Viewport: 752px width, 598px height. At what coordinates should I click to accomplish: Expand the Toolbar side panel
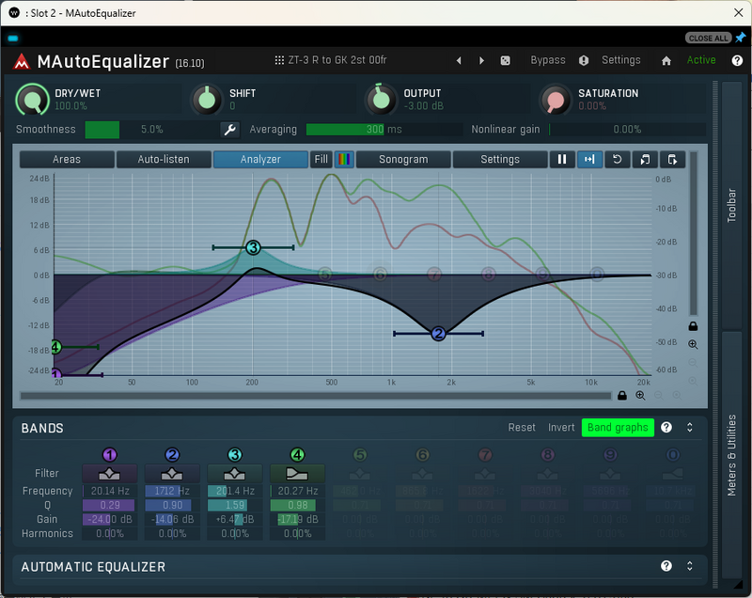[731, 205]
